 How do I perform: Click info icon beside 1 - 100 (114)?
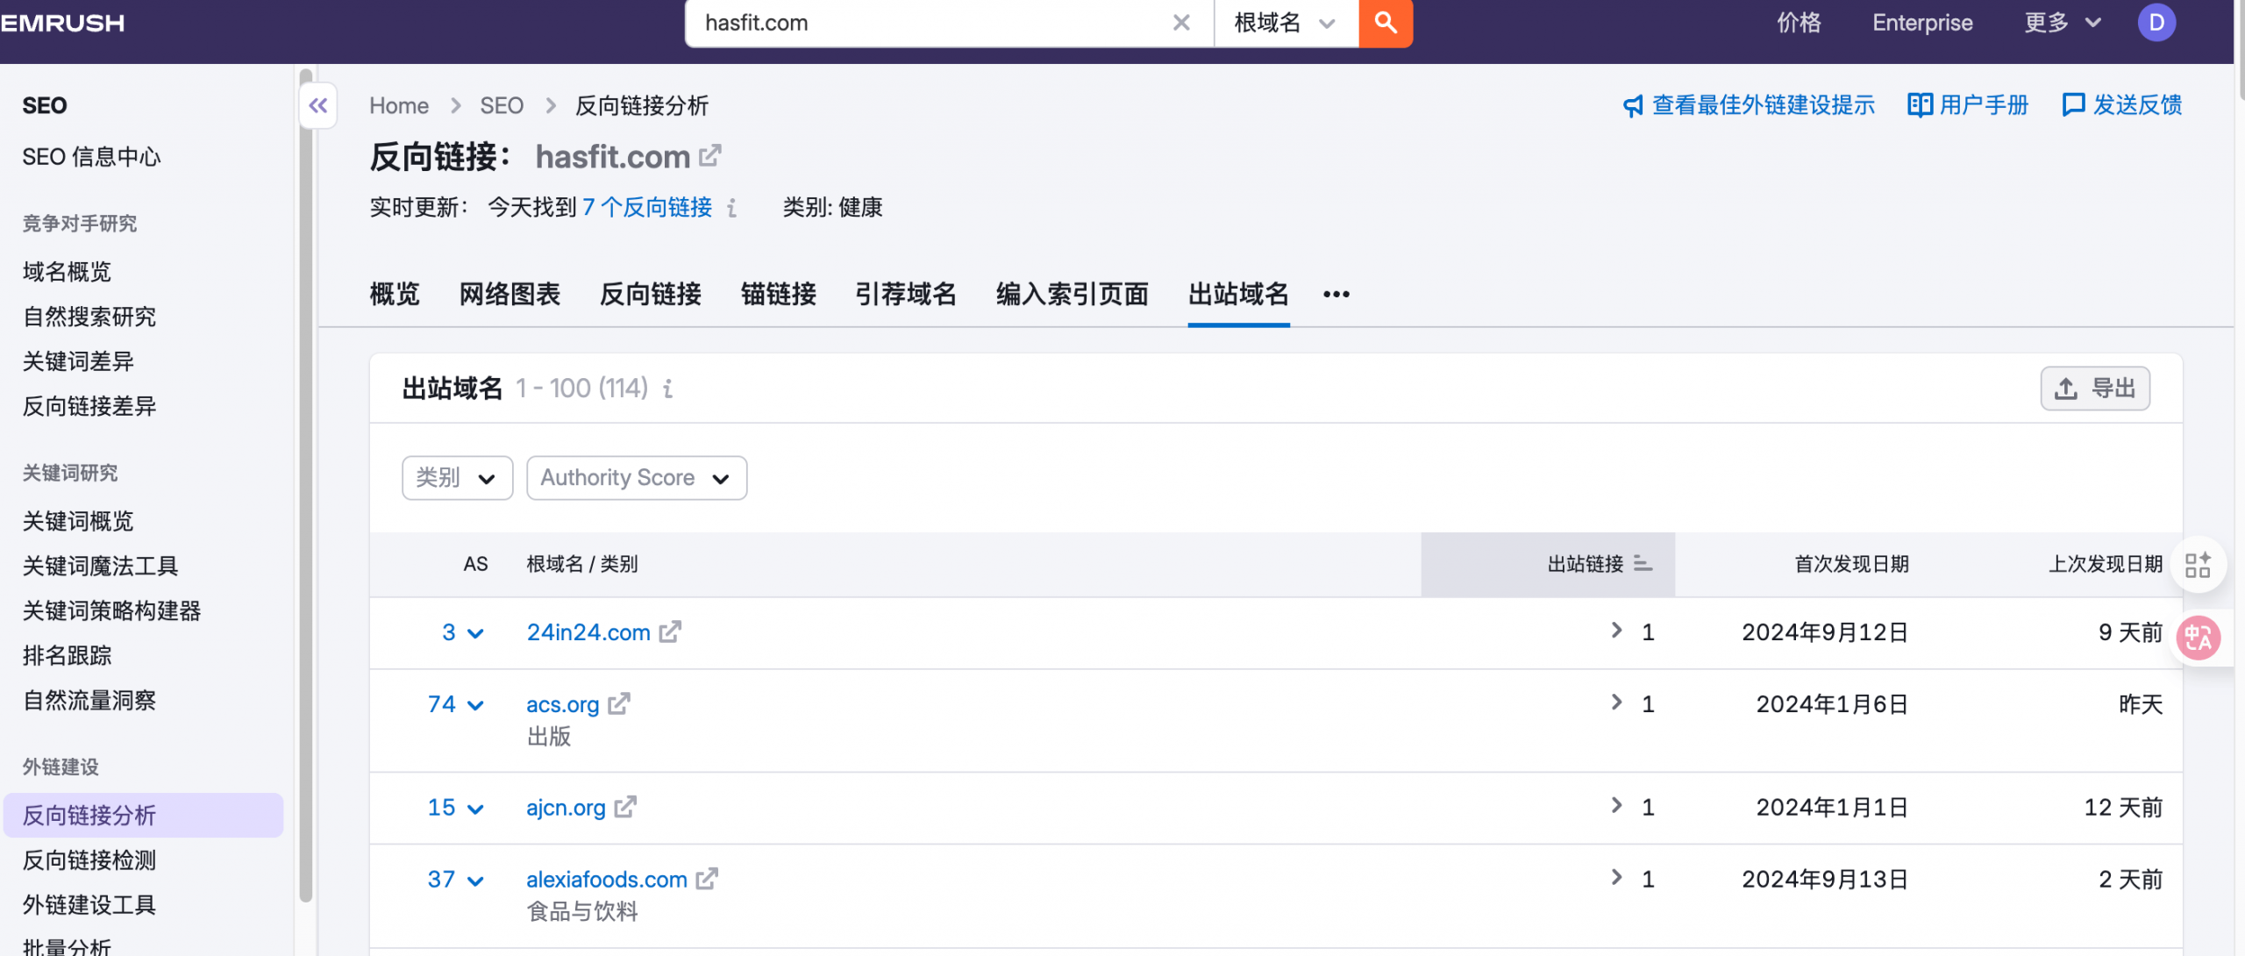tap(668, 389)
